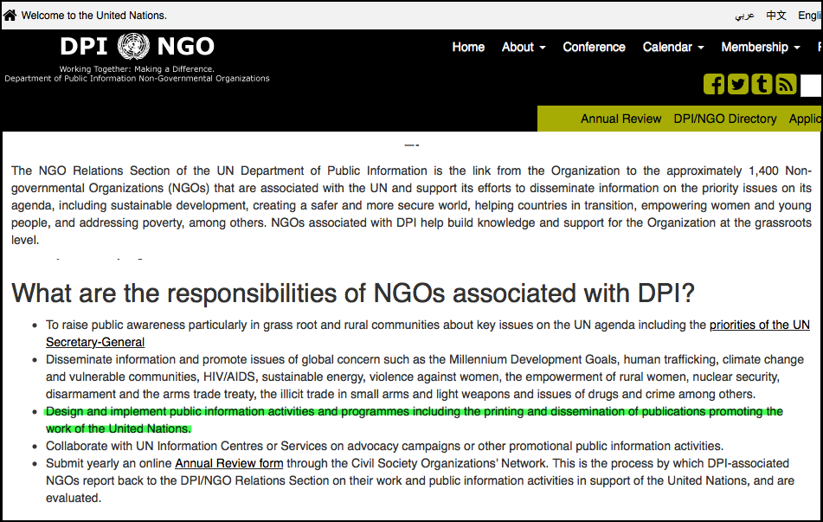Image resolution: width=823 pixels, height=522 pixels.
Task: Click the Tumblr icon
Action: click(762, 84)
